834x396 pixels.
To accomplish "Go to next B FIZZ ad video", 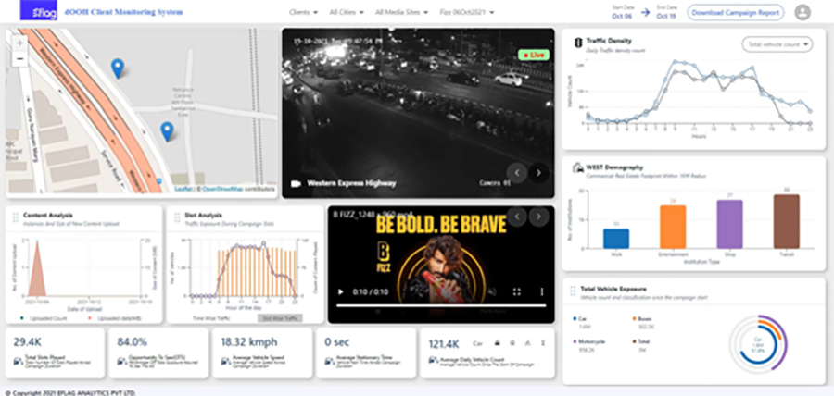I will pyautogui.click(x=538, y=217).
